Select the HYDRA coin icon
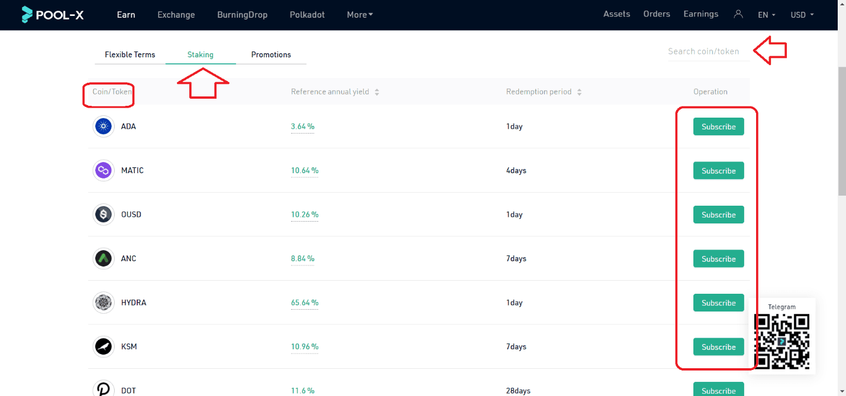 tap(104, 303)
